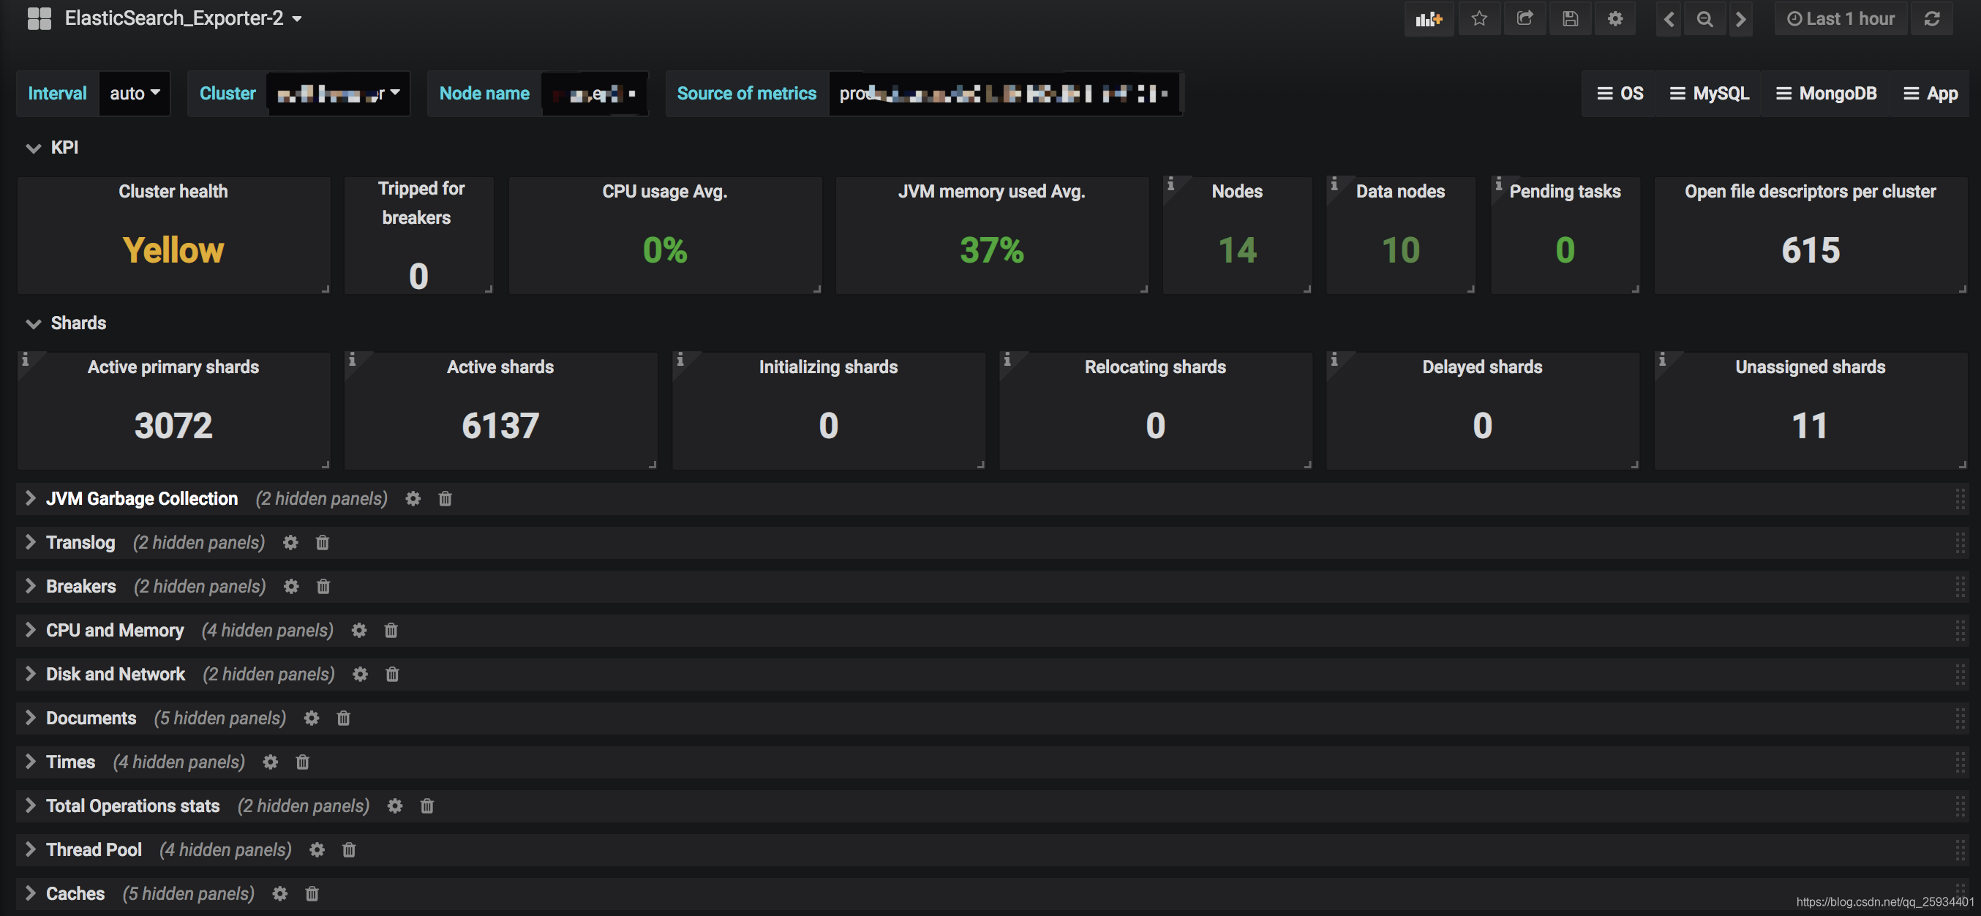This screenshot has width=1981, height=916.
Task: Delete the CPU and Memory row
Action: pyautogui.click(x=391, y=630)
